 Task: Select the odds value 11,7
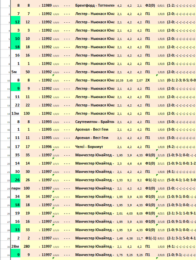click(x=140, y=238)
